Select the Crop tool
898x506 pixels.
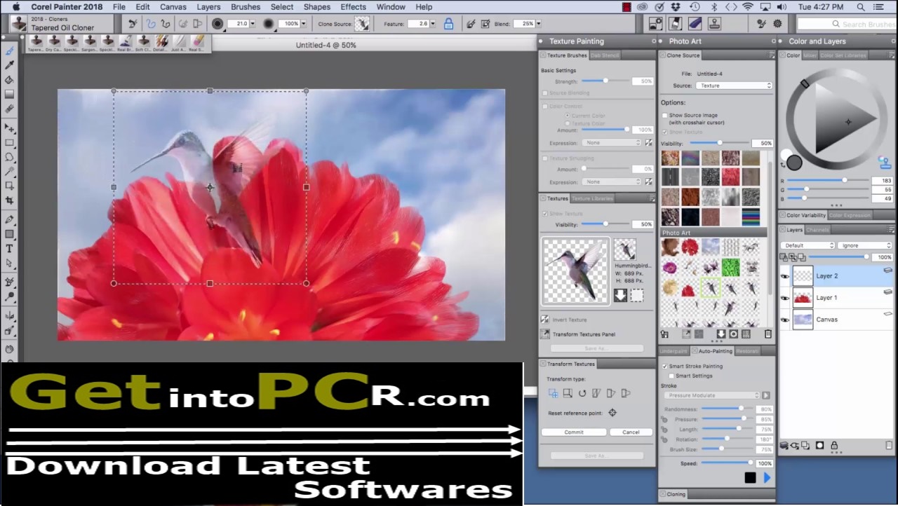coord(9,200)
